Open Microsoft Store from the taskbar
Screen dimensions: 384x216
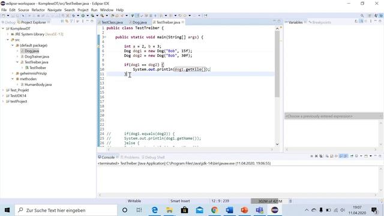point(184,210)
